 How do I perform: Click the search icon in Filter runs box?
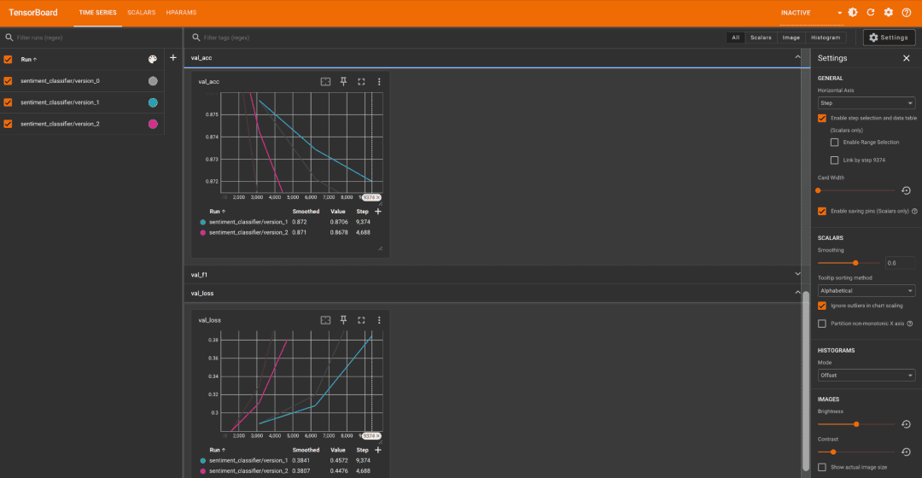pyautogui.click(x=9, y=38)
